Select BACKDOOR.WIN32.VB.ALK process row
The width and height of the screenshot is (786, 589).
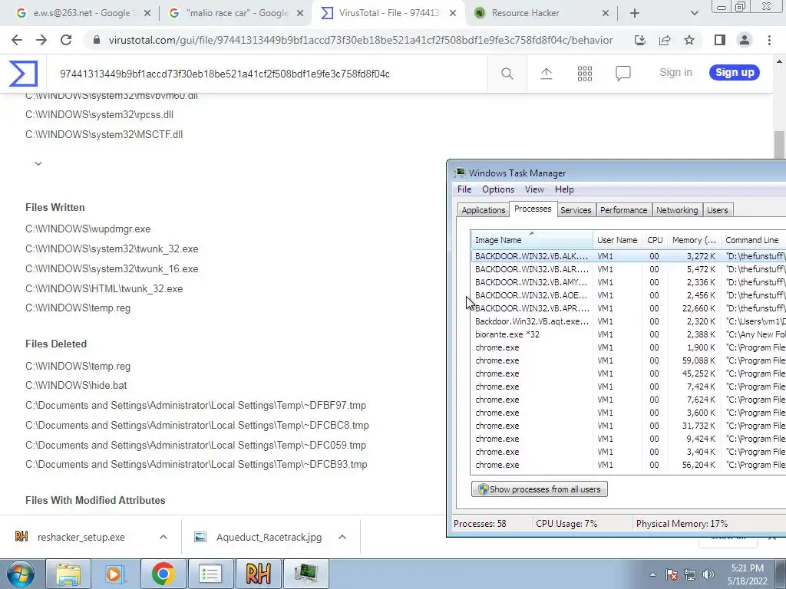pyautogui.click(x=629, y=256)
